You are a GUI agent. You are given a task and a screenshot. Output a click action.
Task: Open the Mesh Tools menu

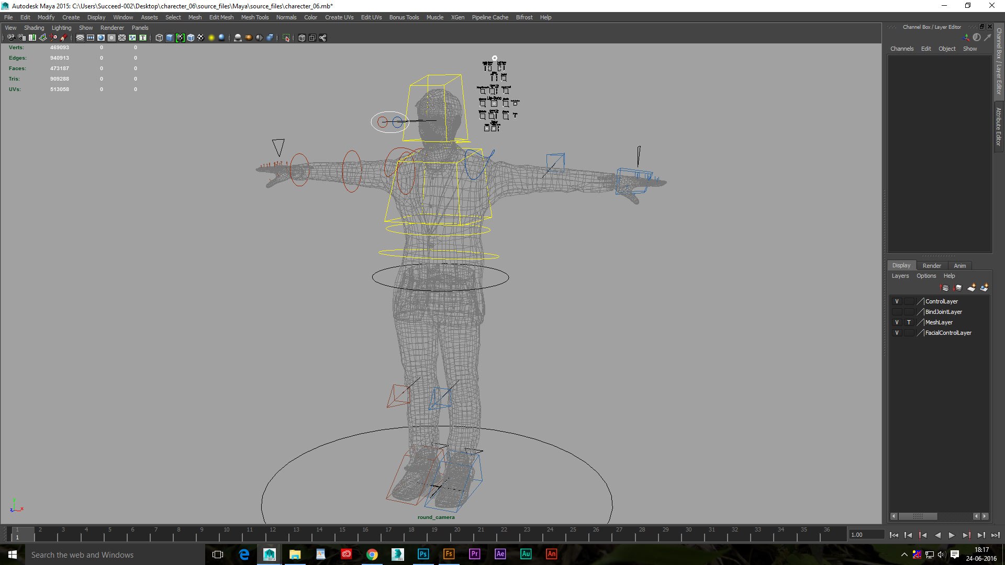254,17
